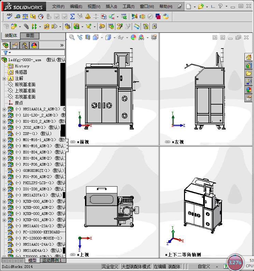Click the filter input field in tree

pyautogui.click(x=33, y=53)
